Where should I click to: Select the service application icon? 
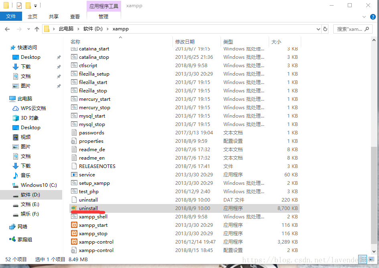coord(74,174)
